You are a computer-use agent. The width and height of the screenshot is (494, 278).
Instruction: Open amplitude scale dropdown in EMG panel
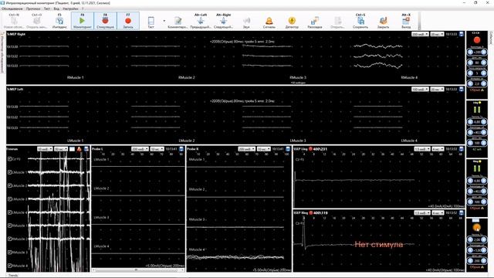pos(45,149)
